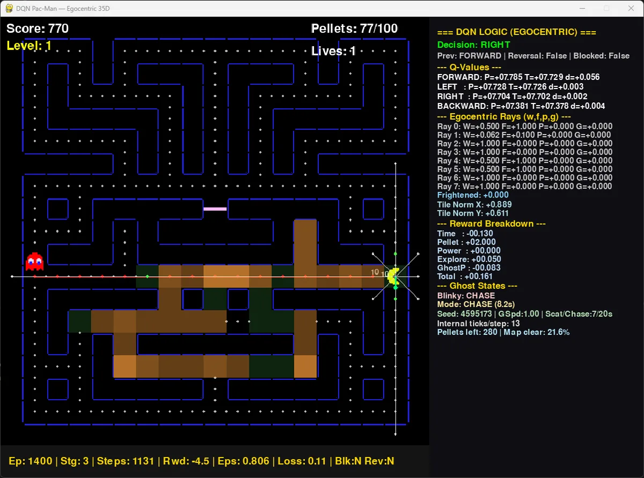Image resolution: width=644 pixels, height=478 pixels.
Task: Click the Ray 4 values row
Action: point(525,161)
